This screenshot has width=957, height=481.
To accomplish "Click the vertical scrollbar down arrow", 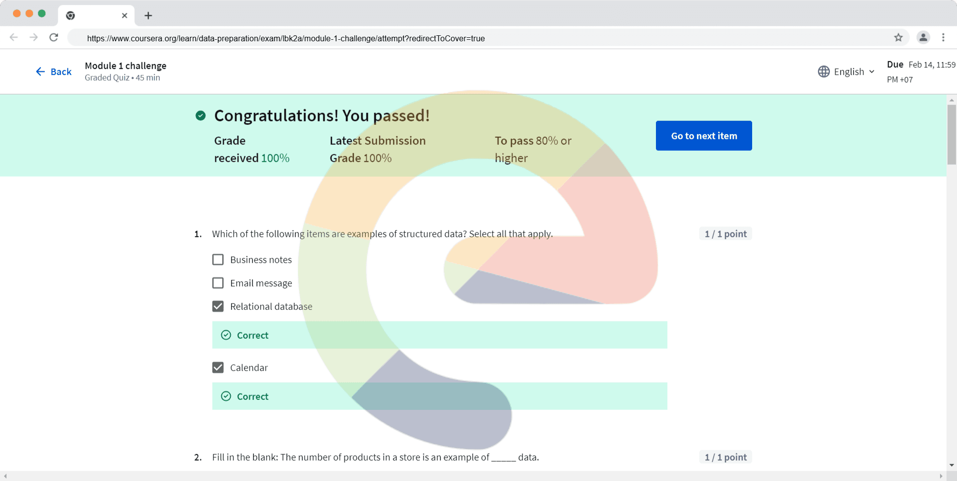I will tap(952, 465).
